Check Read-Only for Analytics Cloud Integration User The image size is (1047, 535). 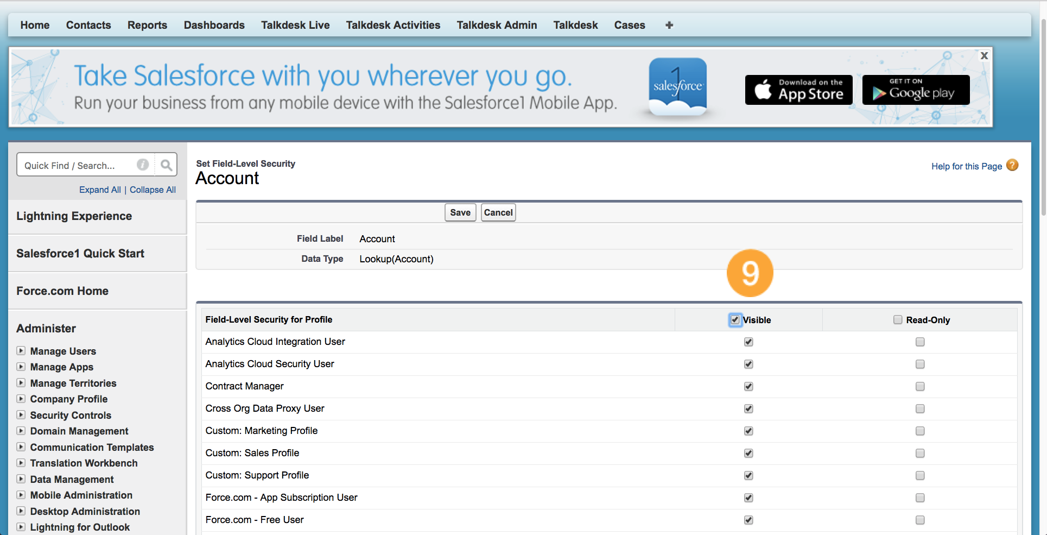(x=920, y=342)
